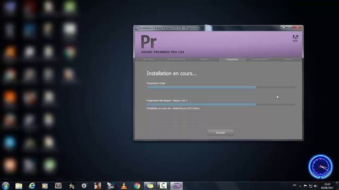The image size is (339, 190).
Task: Open the star-shaped taskbar icon
Action: (72, 186)
